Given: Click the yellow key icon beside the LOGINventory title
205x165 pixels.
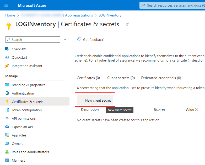Looking at the screenshot, I should click(9, 26).
